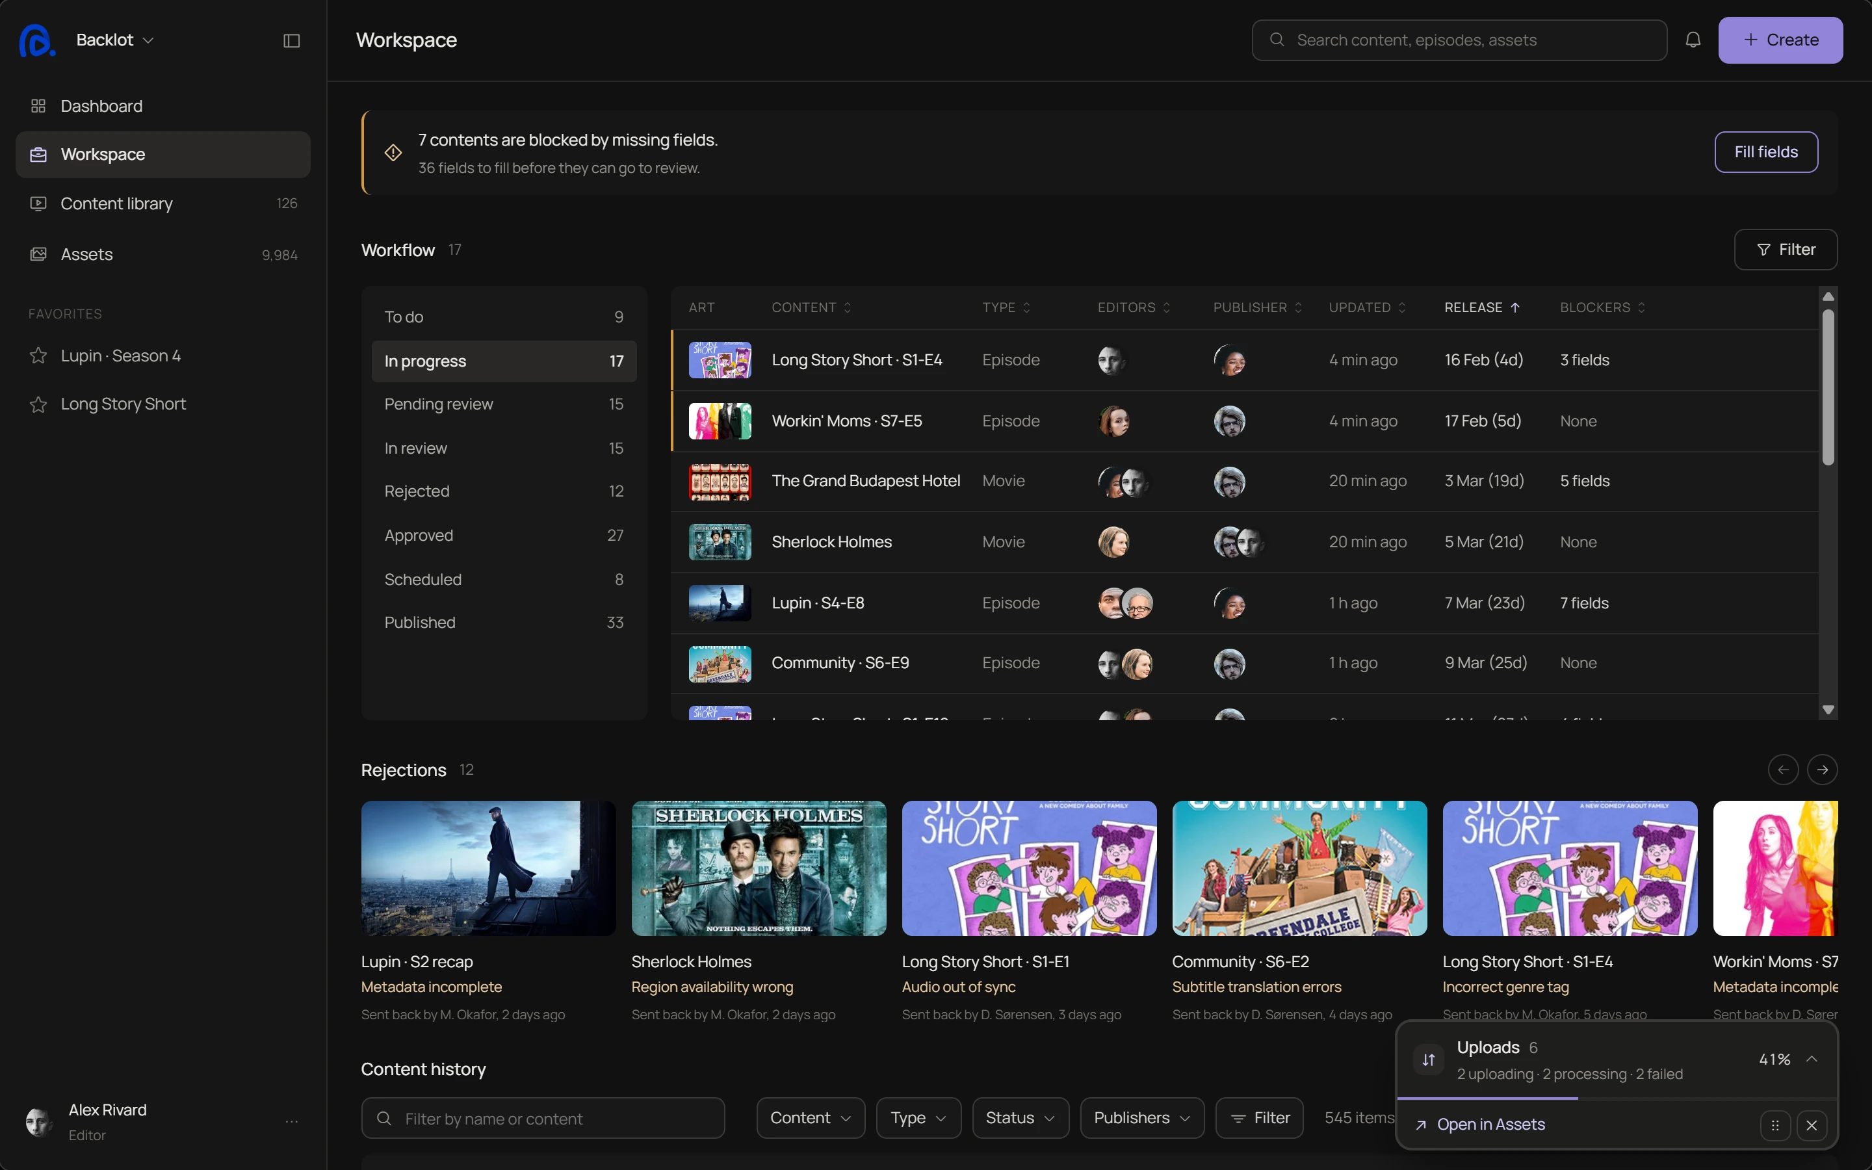Click the Fill fields button
This screenshot has height=1170, width=1872.
coord(1765,153)
